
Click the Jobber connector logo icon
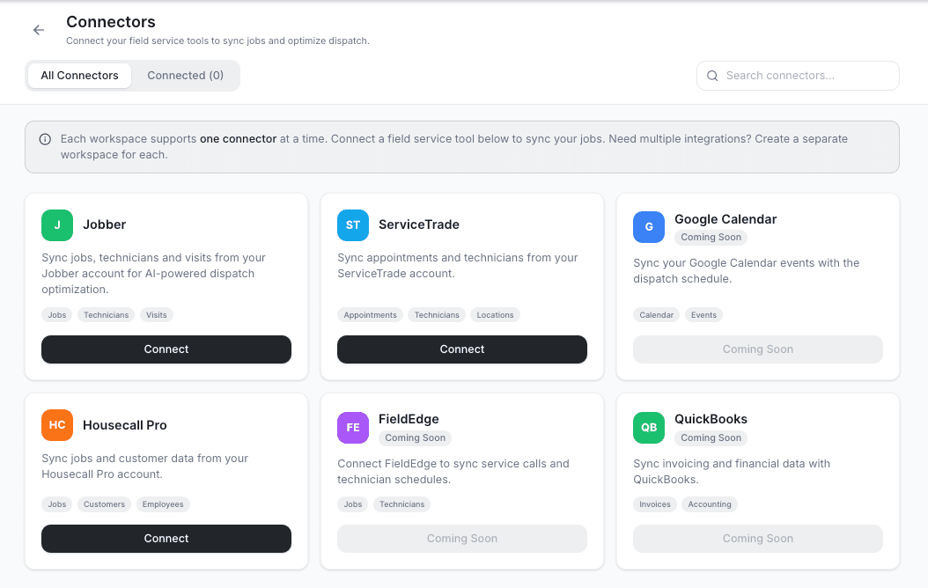tap(56, 224)
